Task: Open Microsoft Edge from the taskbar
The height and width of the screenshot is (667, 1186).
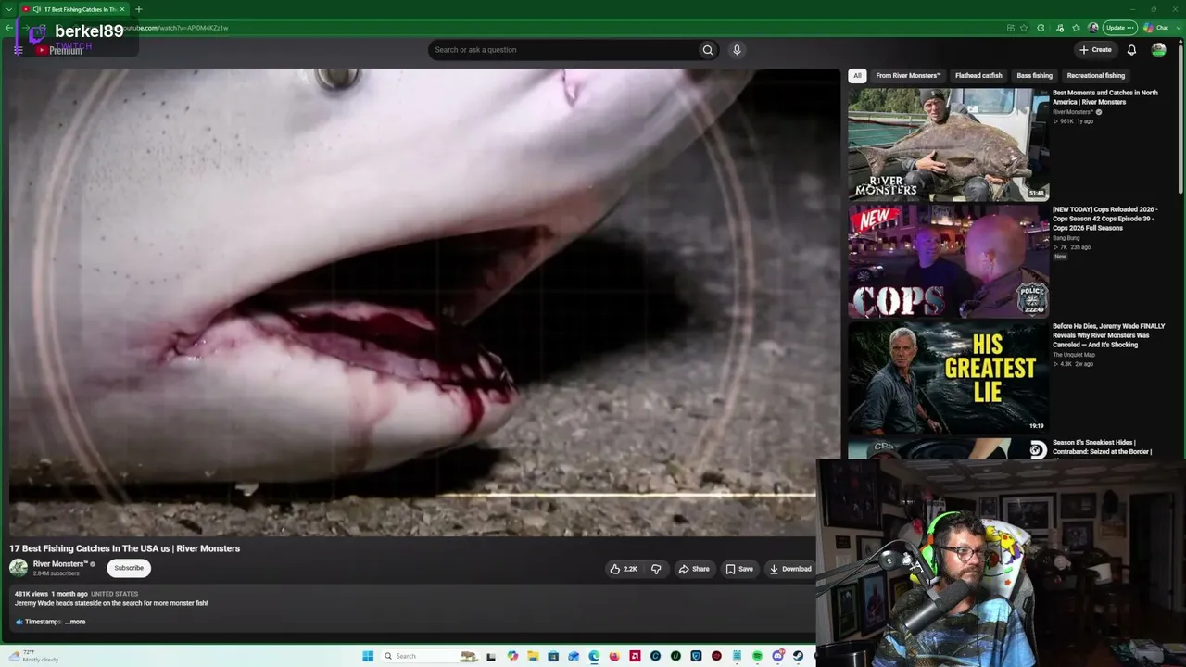Action: [x=594, y=656]
